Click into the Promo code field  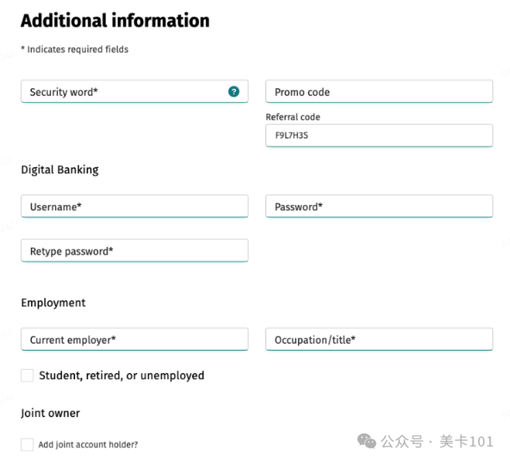point(378,92)
